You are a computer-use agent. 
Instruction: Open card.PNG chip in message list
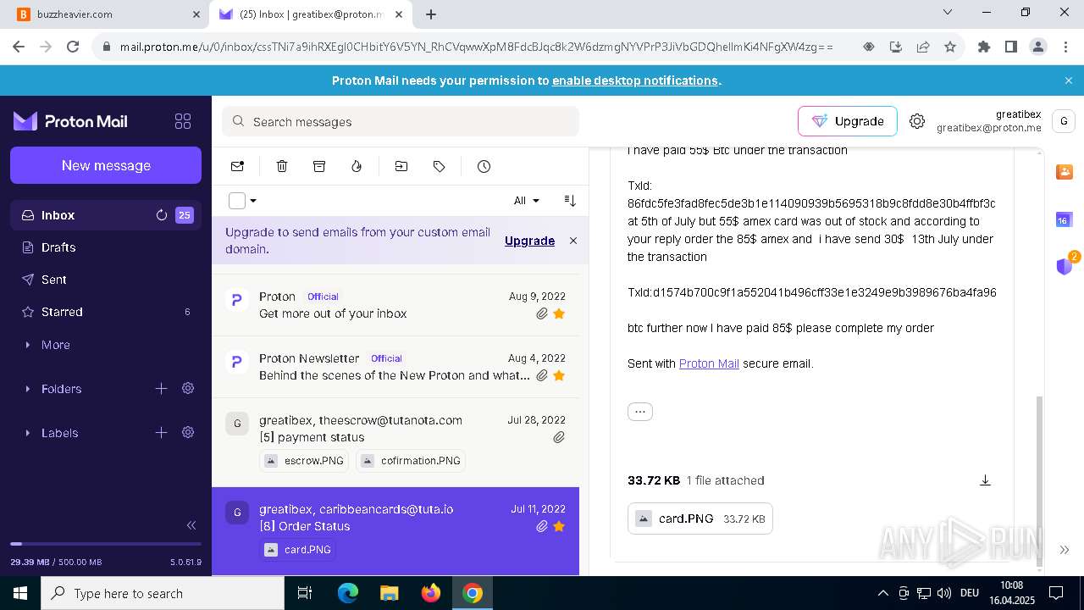(x=297, y=550)
